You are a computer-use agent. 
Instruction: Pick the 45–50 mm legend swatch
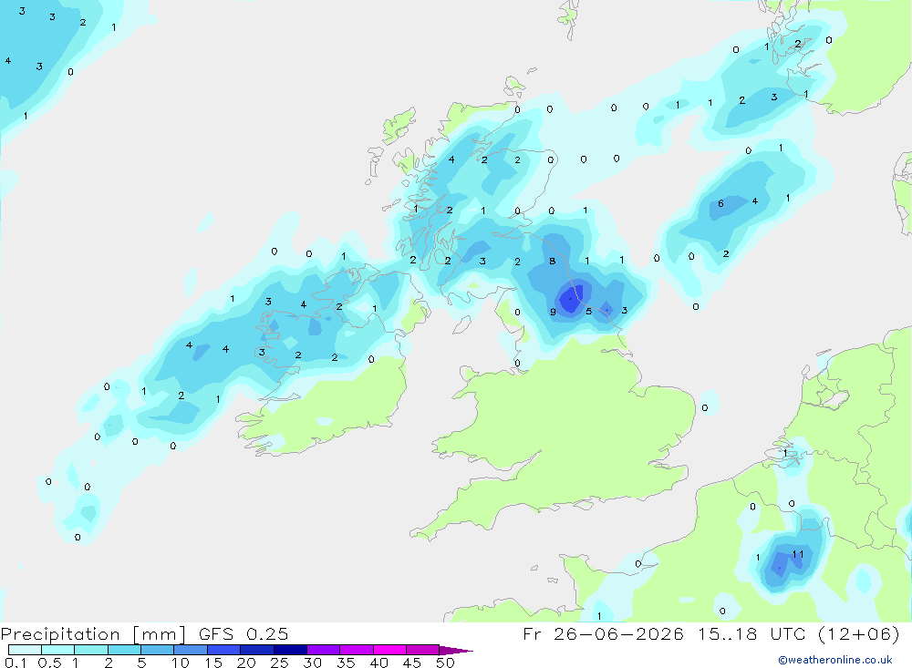tap(422, 650)
